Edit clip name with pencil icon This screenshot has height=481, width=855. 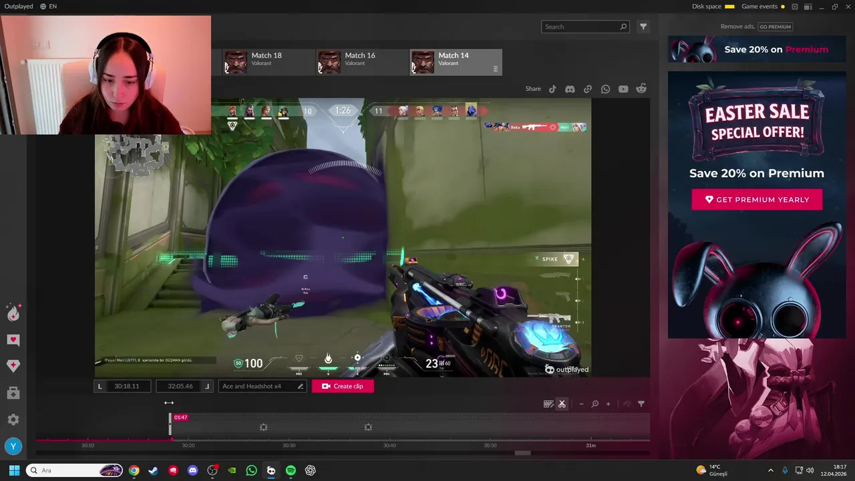(x=301, y=386)
